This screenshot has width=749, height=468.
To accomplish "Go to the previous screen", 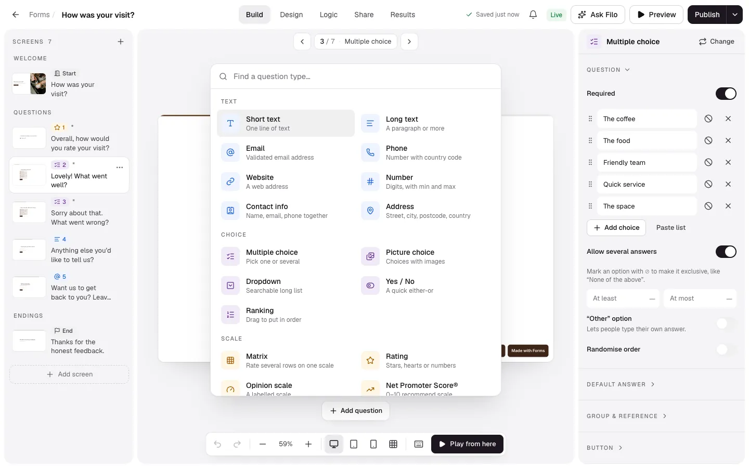I will (x=302, y=42).
